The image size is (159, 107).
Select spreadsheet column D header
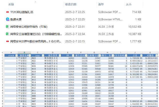[53, 53]
